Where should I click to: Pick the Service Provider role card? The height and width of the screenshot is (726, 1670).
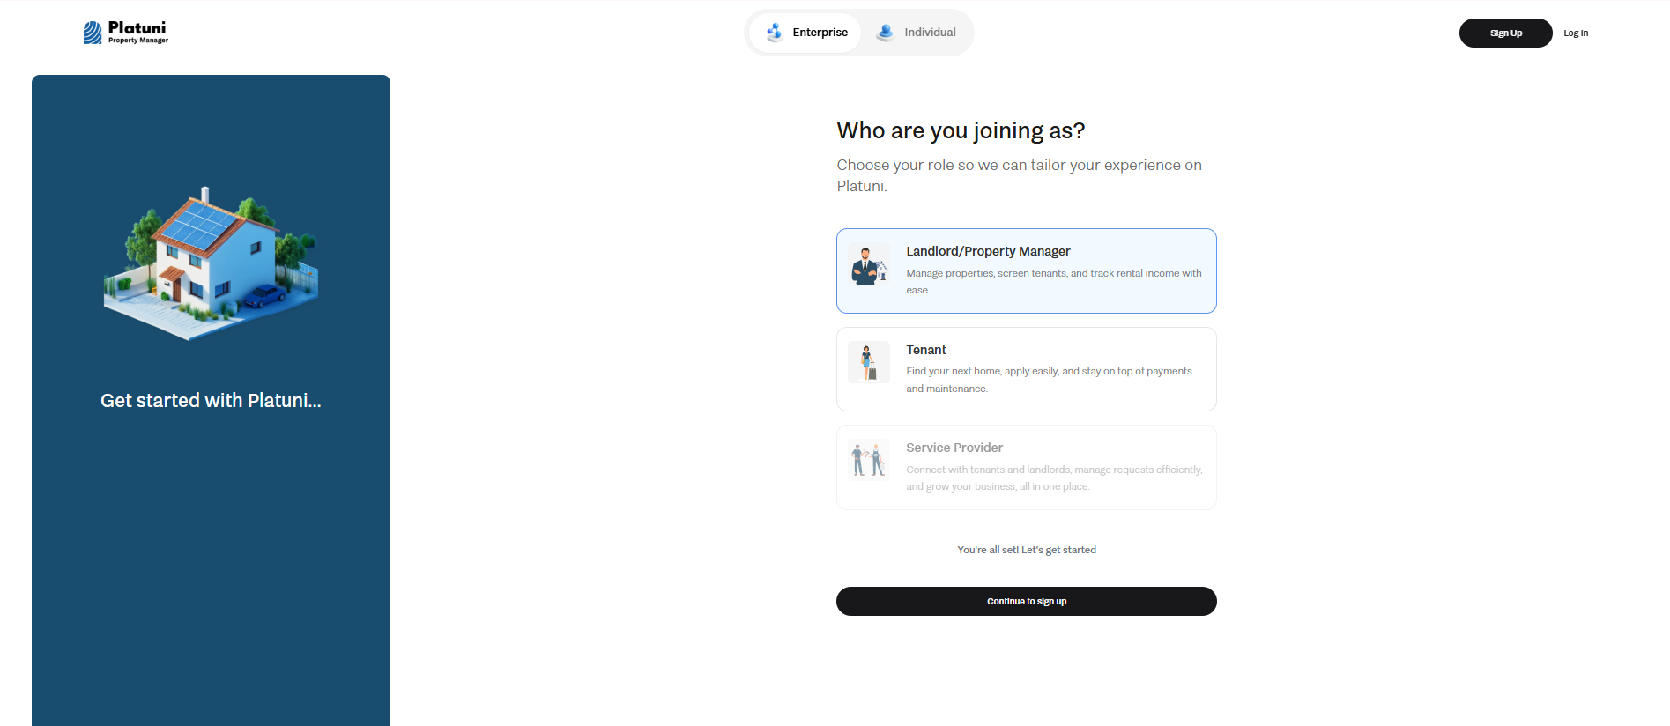click(x=1027, y=468)
